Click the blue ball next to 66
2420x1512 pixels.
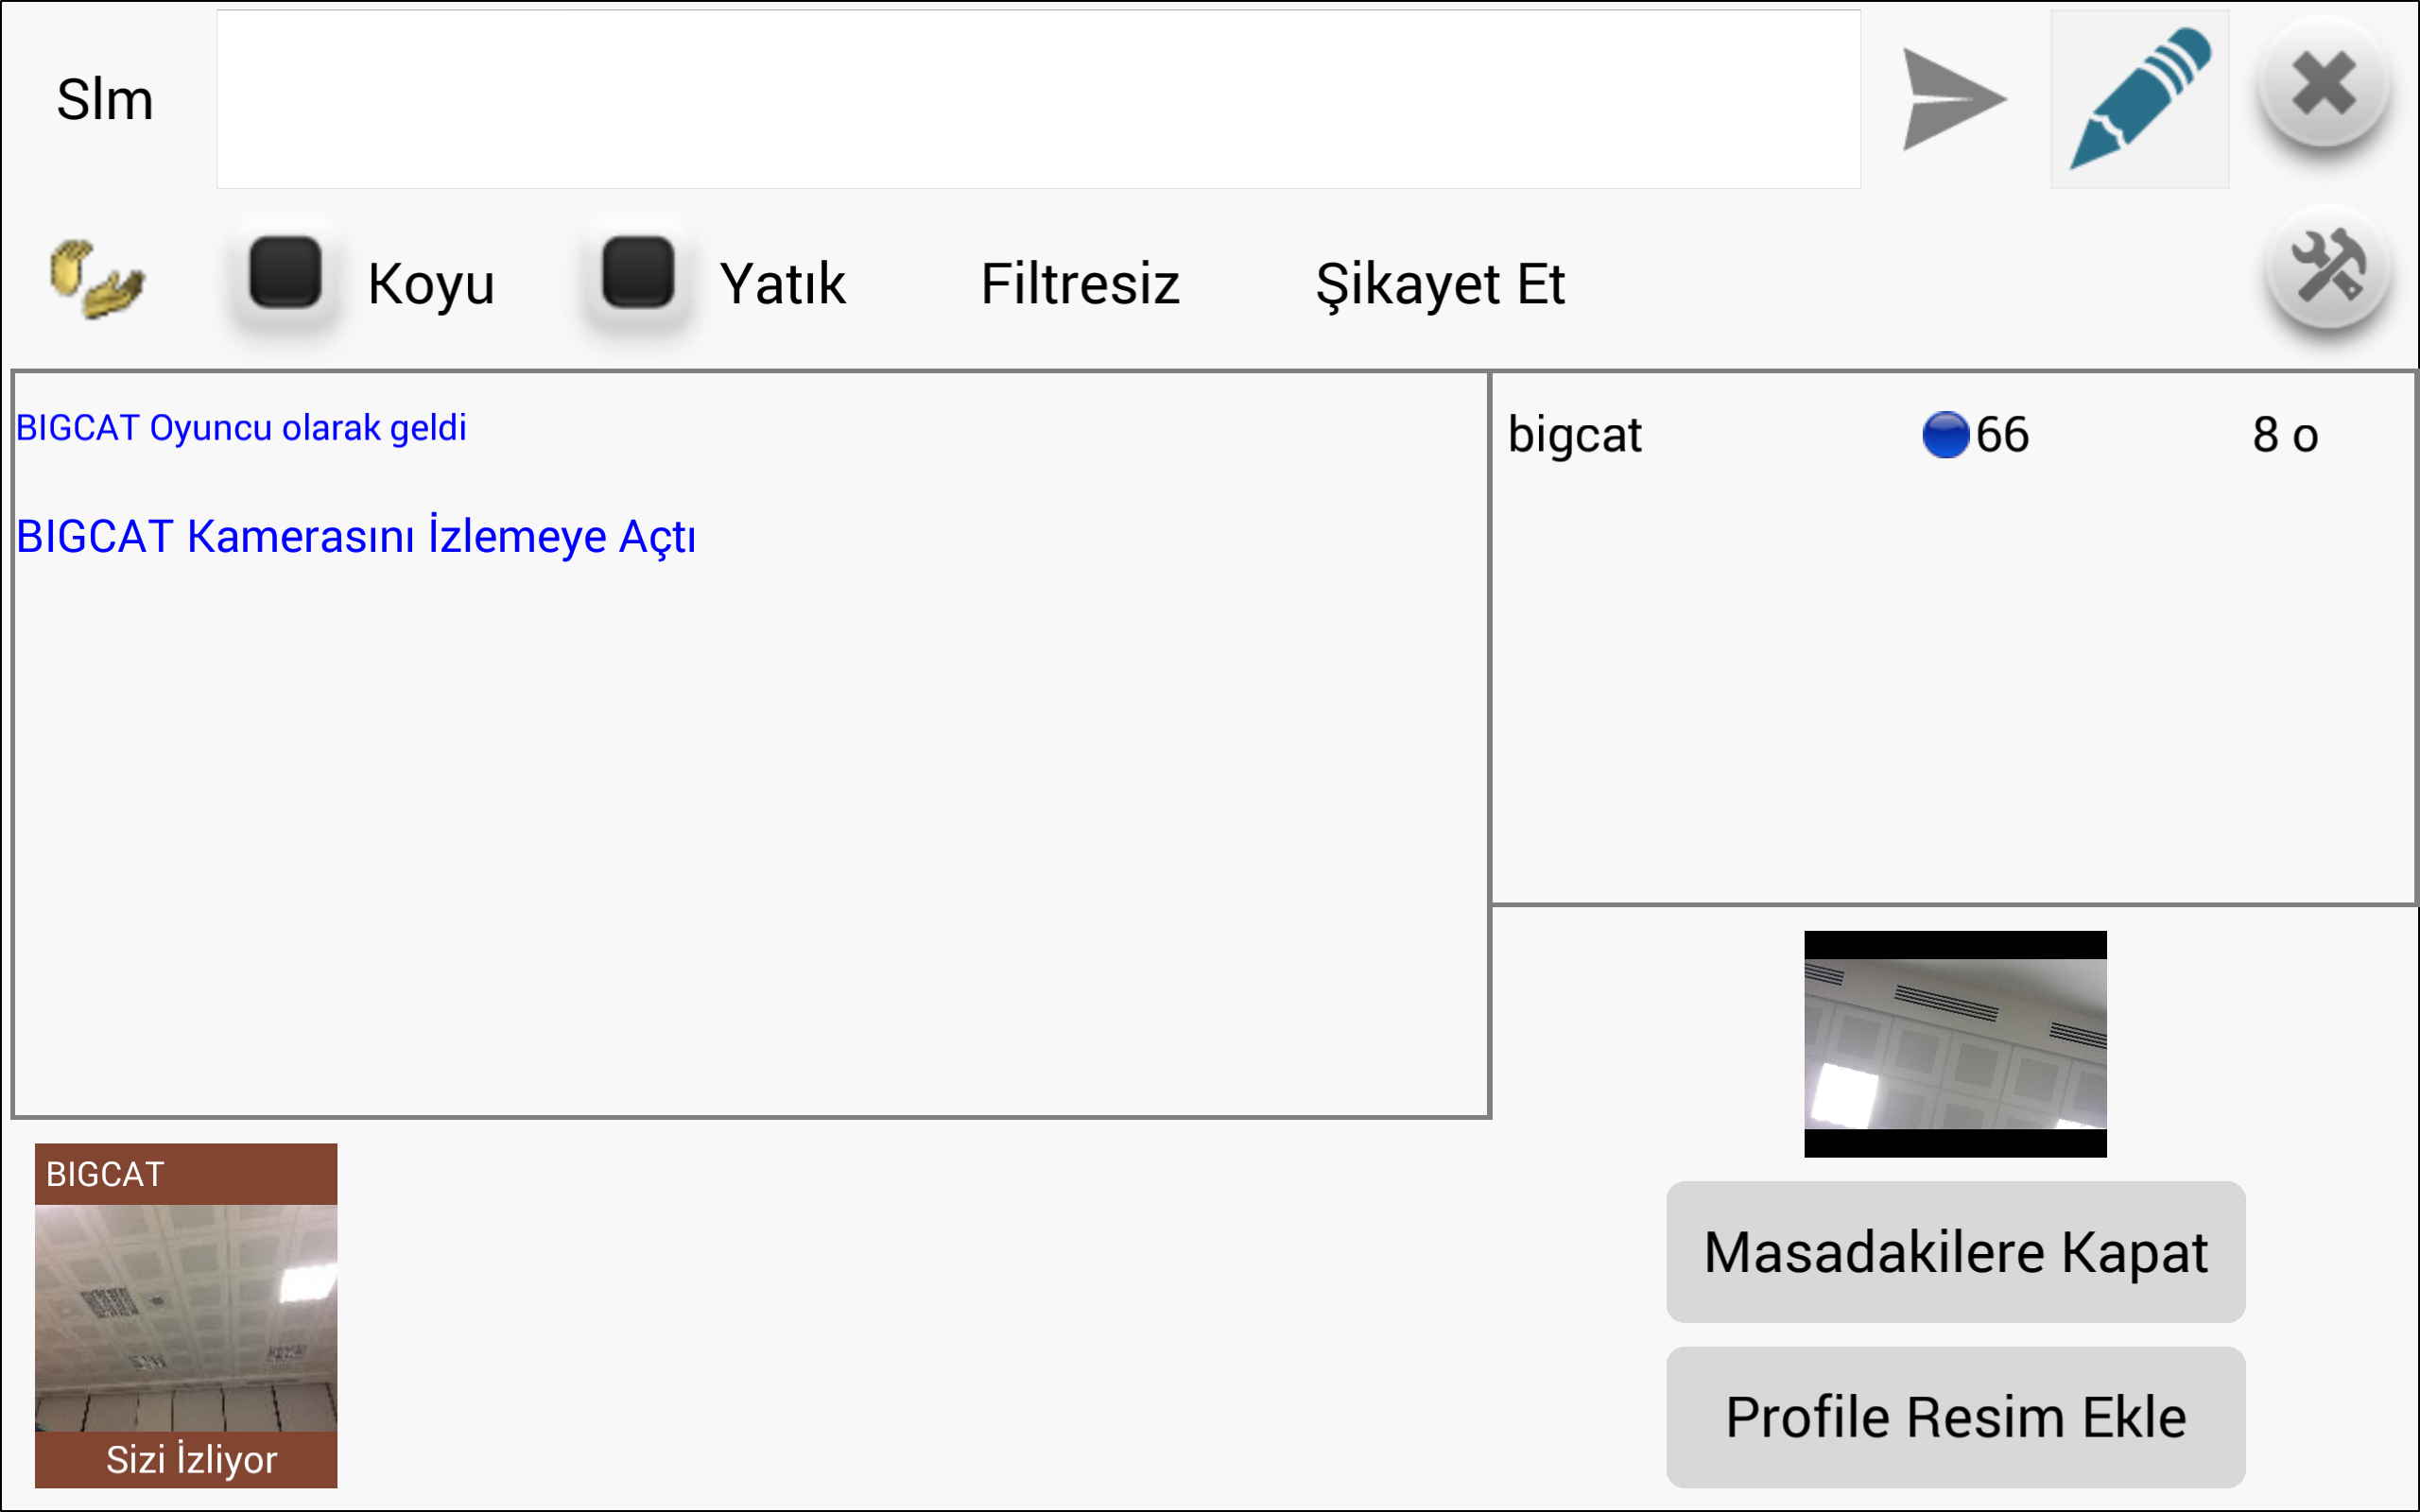click(1945, 435)
